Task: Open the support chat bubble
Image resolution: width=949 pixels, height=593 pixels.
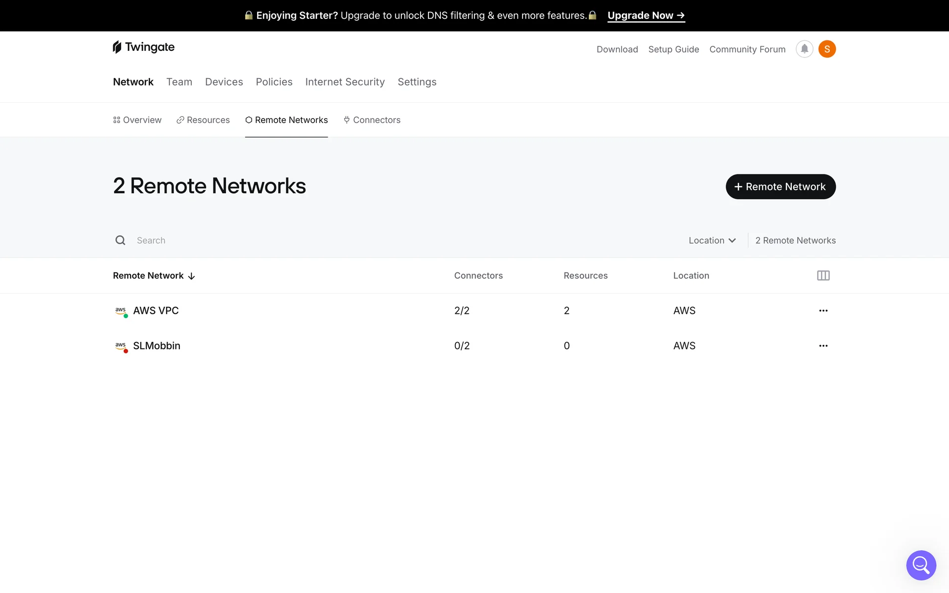Action: point(921,565)
